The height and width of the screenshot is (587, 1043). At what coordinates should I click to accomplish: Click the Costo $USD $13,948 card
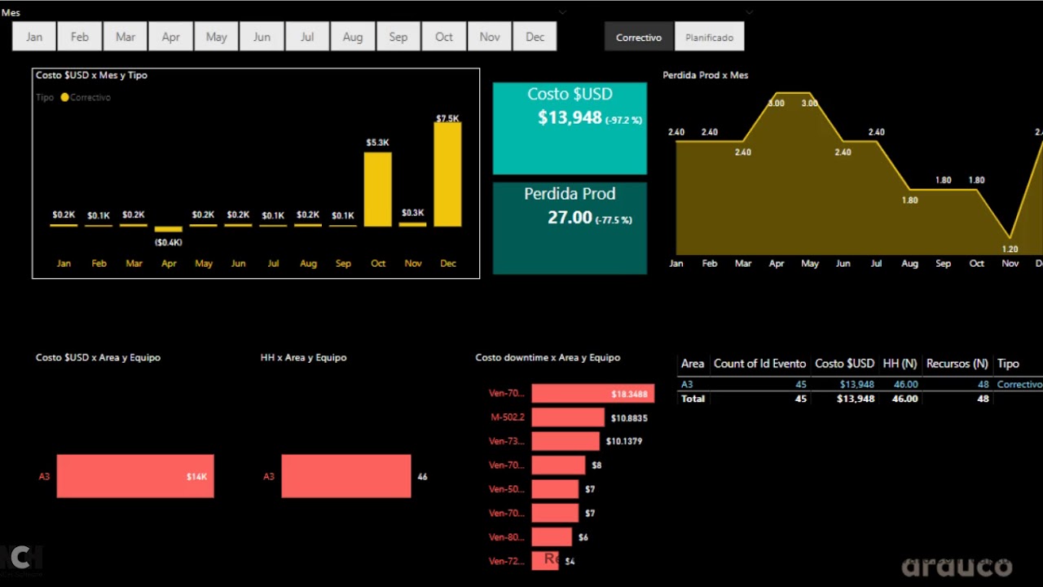(570, 128)
